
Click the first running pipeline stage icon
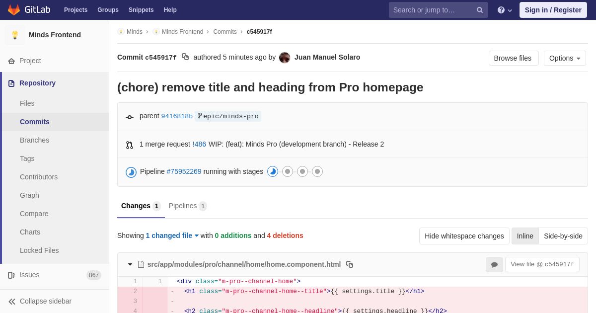click(273, 171)
